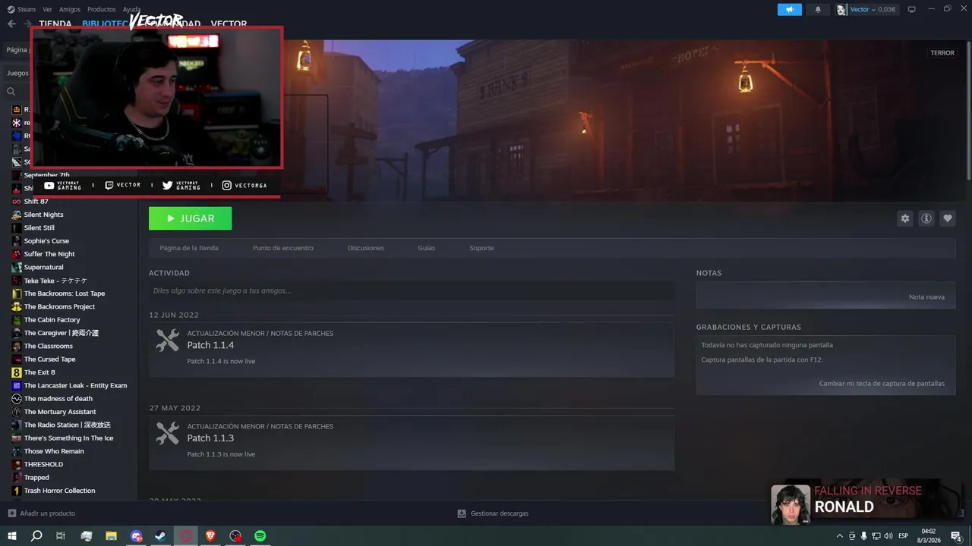This screenshot has width=972, height=546.
Task: Click the plus icon to add a product
Action: 11,513
